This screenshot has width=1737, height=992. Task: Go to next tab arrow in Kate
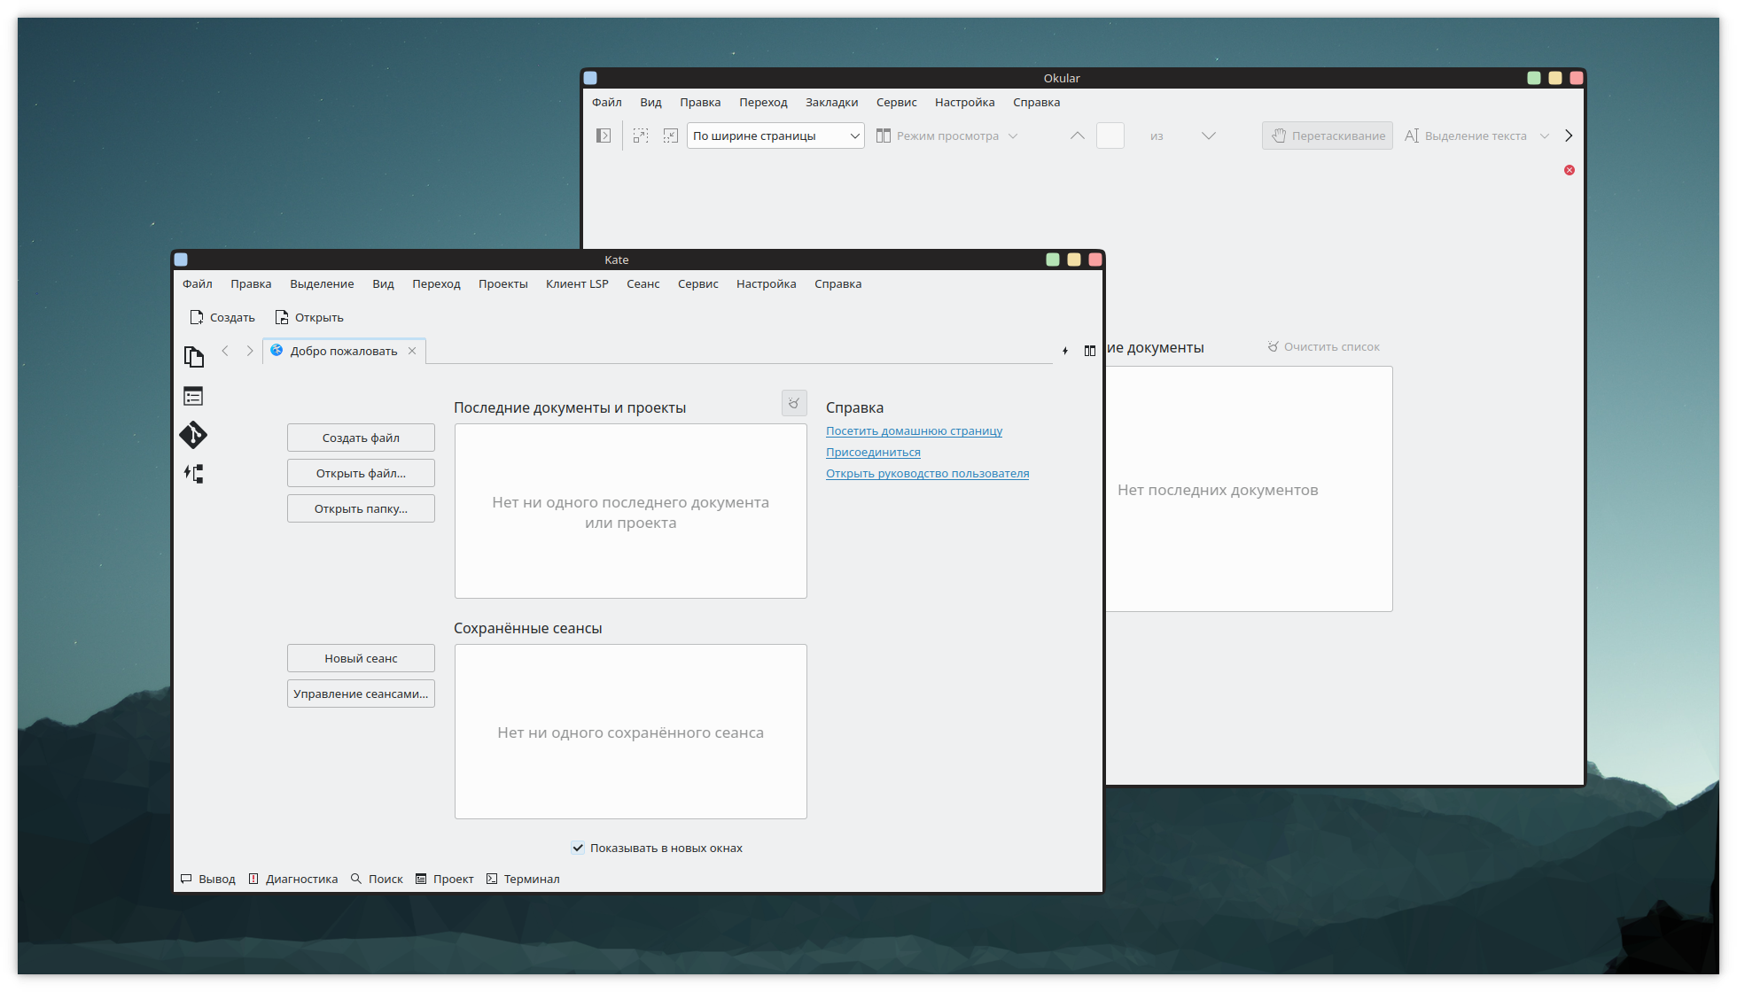(250, 351)
